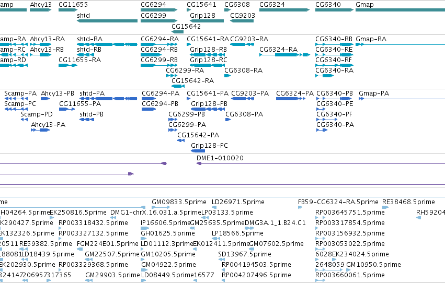Click transcript CG9203-RA label

click(249, 39)
